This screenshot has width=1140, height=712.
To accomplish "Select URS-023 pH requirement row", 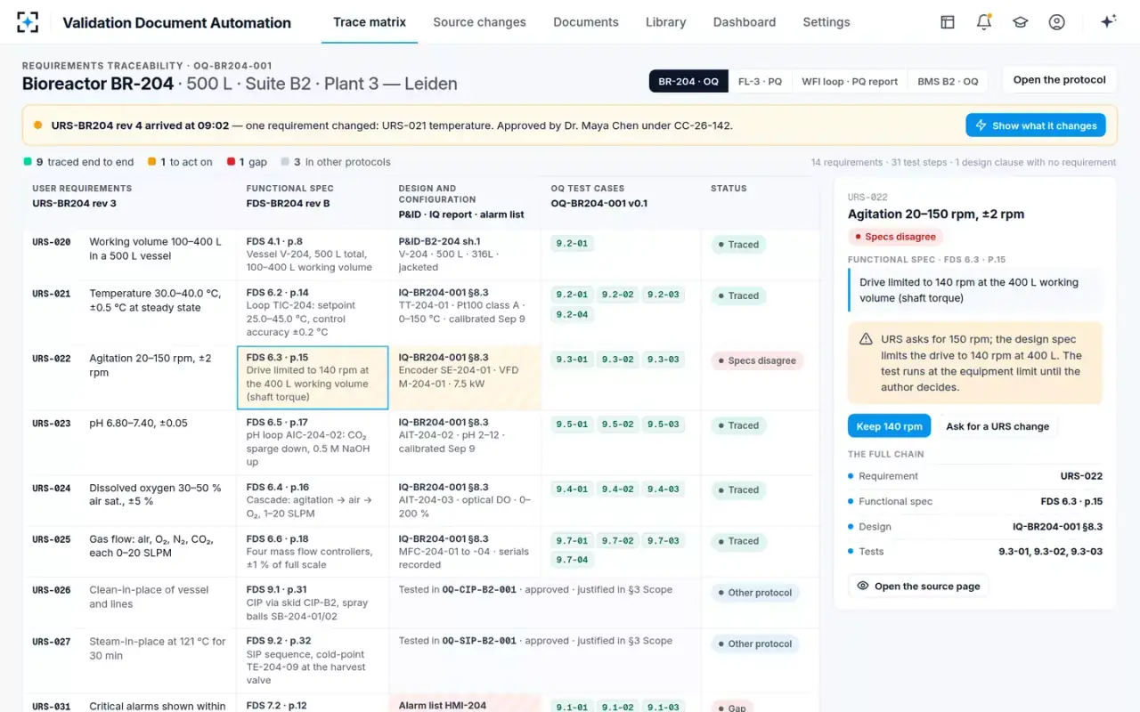I will coord(129,443).
